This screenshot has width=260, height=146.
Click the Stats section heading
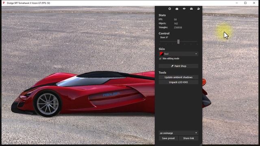162,15
